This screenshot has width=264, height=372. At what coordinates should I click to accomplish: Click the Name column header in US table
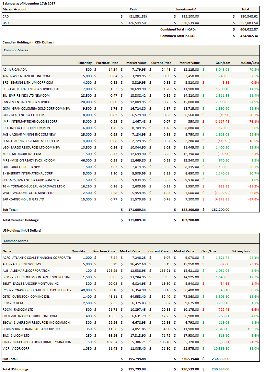[7, 251]
